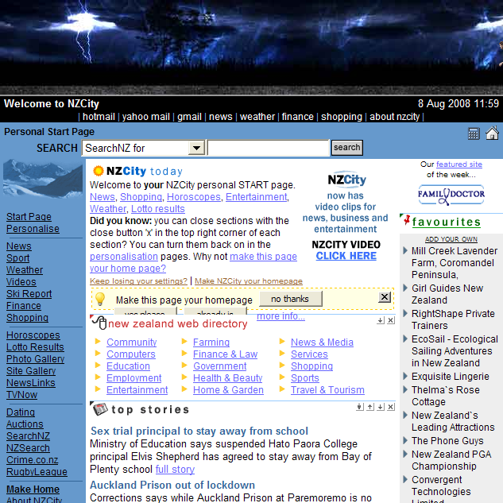Viewport: 503px width, 503px height.
Task: Click the Make Home sidebar link
Action: [x=33, y=489]
